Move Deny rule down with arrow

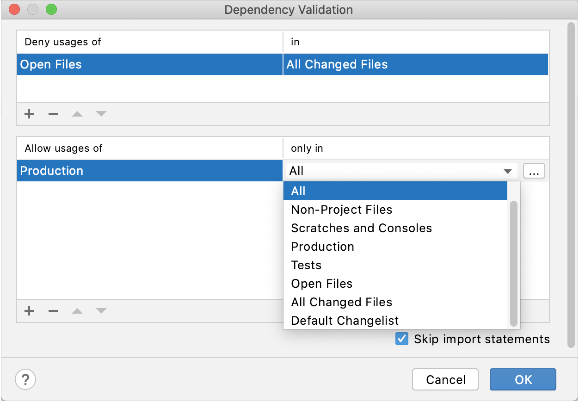(101, 114)
